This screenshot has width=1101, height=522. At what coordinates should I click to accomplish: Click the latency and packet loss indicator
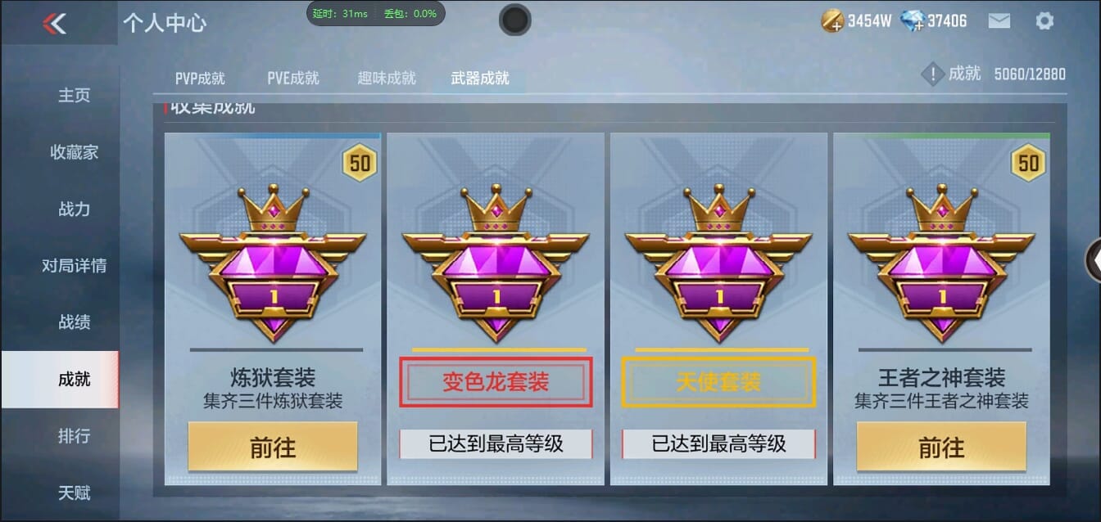click(376, 13)
